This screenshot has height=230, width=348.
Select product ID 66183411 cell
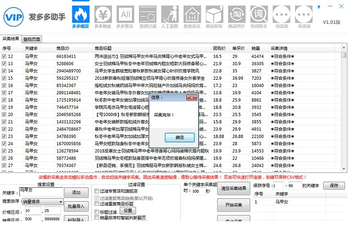pyautogui.click(x=66, y=57)
